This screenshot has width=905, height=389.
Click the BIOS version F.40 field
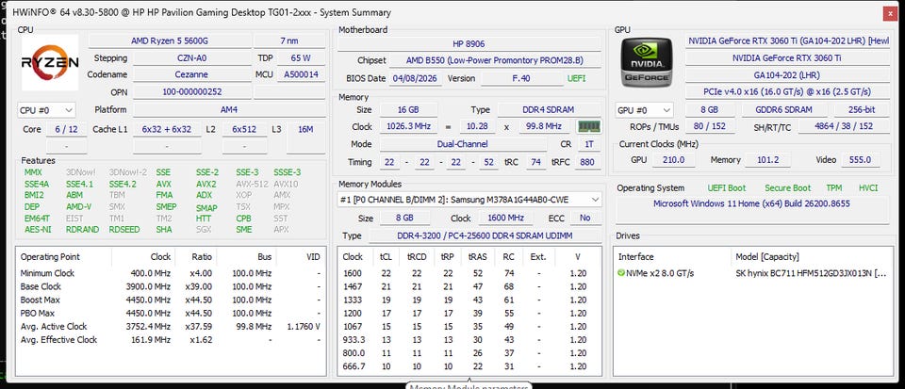[x=521, y=78]
